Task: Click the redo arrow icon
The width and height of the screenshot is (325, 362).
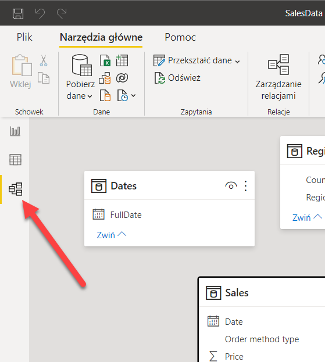Action: (62, 13)
